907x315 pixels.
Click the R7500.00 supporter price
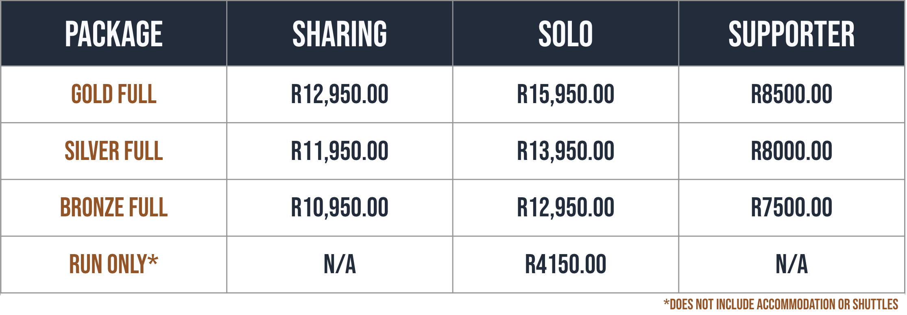click(x=791, y=207)
